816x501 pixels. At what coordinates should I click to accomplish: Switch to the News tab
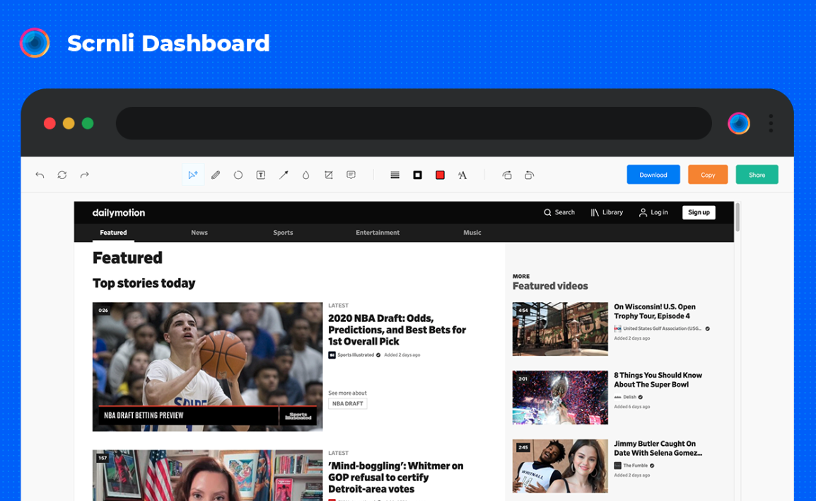pos(199,233)
